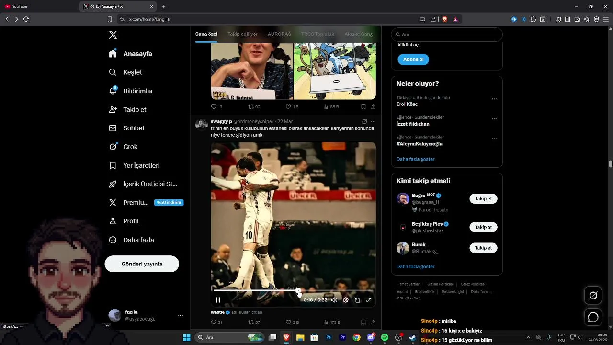The image size is (613, 345).
Task: Click the Ara search field on X
Action: click(x=447, y=34)
